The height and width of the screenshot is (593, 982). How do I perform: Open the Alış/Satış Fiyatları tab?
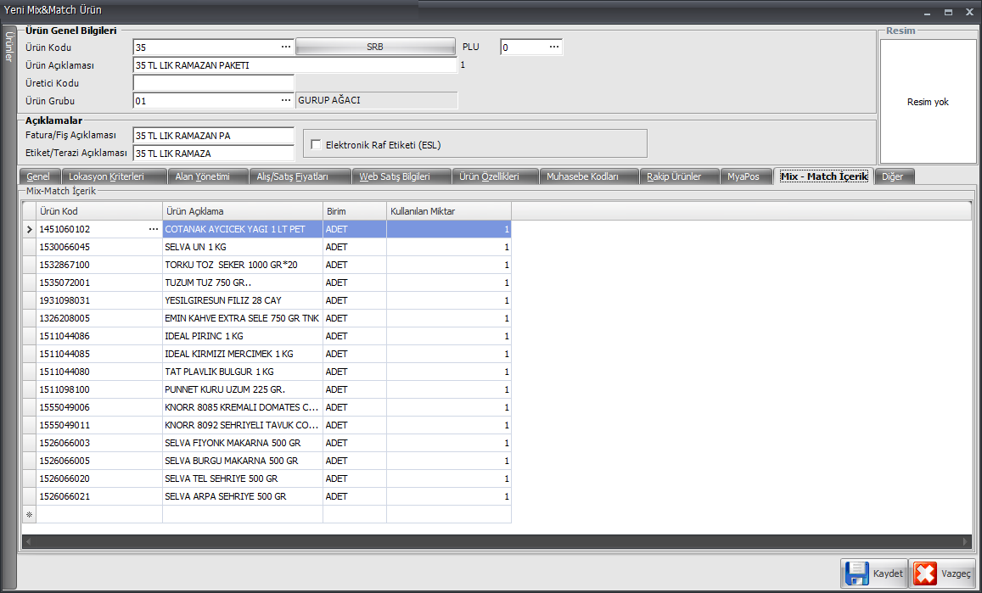292,176
